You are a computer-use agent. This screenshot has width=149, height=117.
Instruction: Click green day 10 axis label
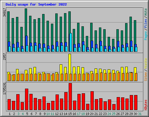pos(48,114)
